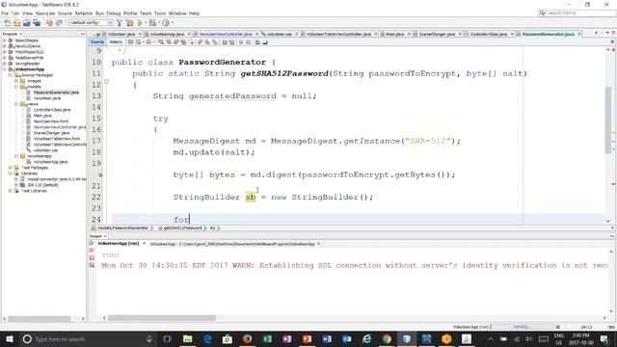
Task: Expand the Test Packages node
Action: point(11,168)
